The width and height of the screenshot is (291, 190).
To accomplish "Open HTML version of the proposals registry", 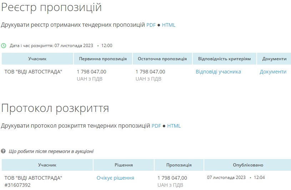I will click(169, 25).
